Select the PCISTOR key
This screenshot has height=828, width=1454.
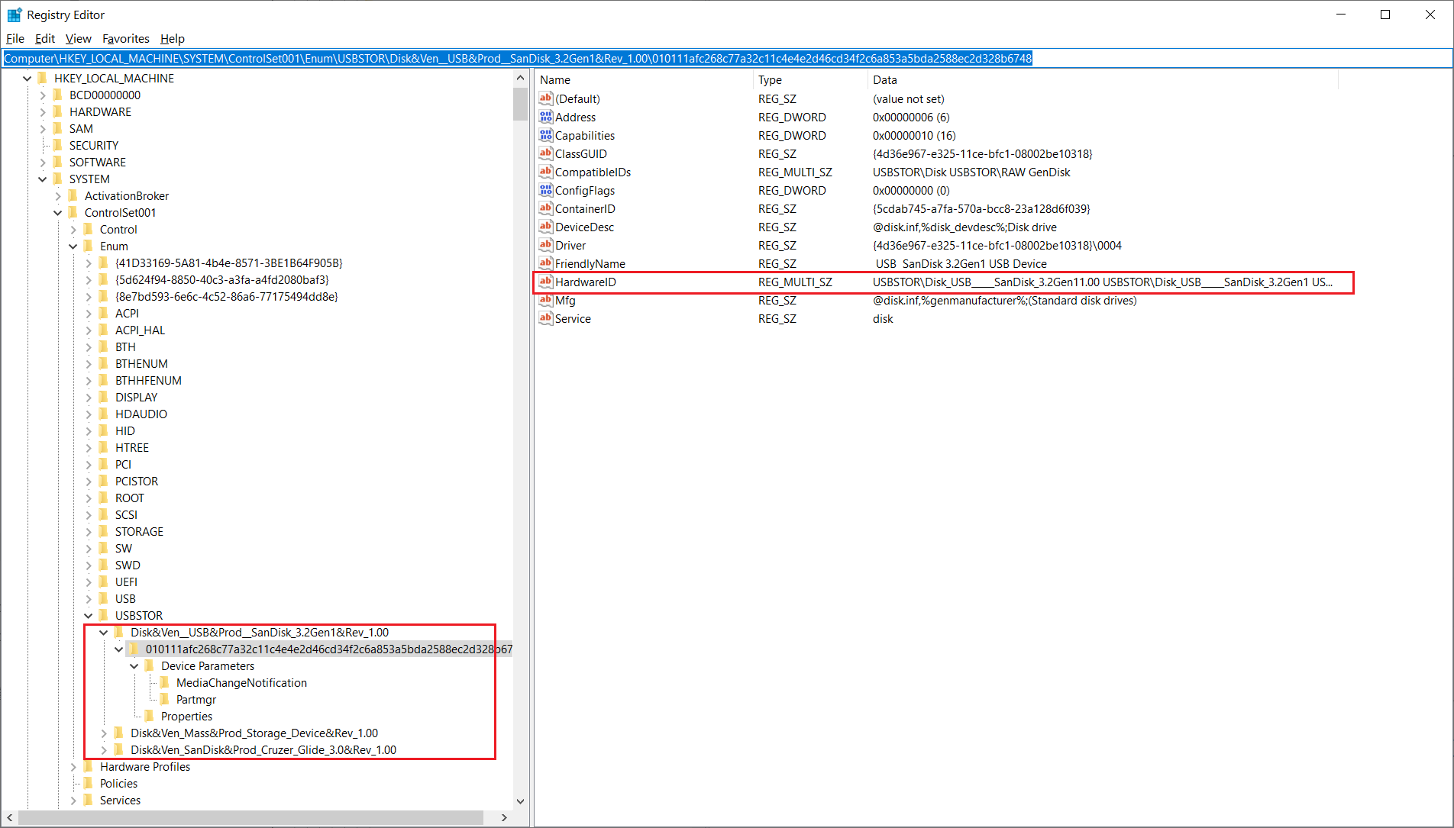point(137,481)
